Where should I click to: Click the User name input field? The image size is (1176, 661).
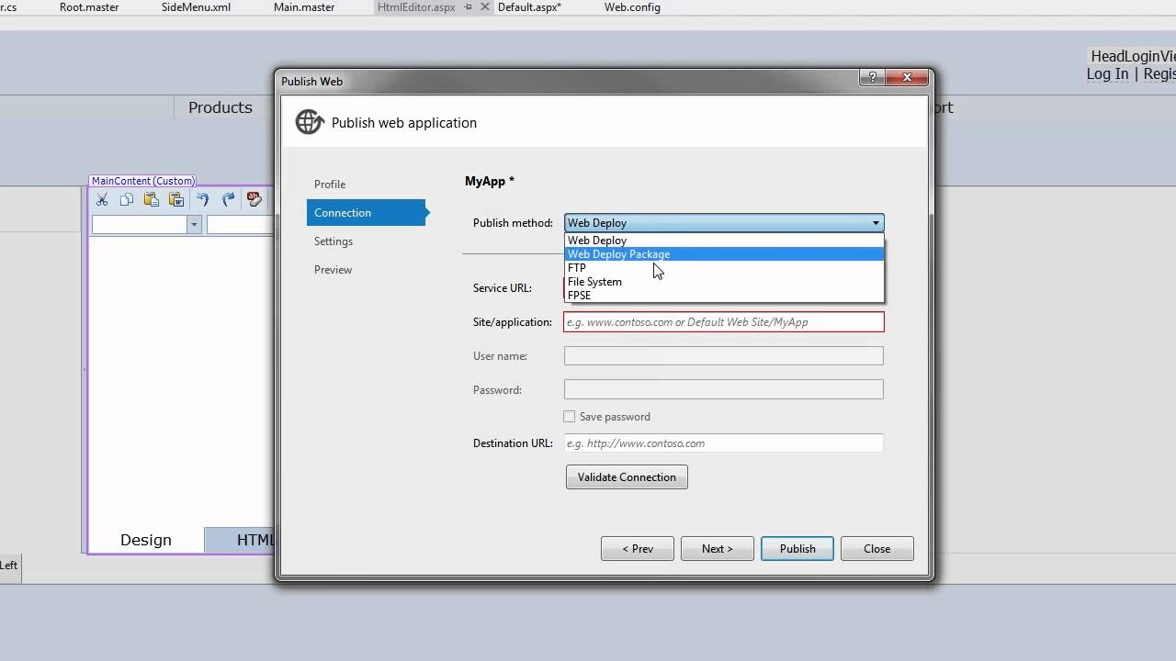724,356
